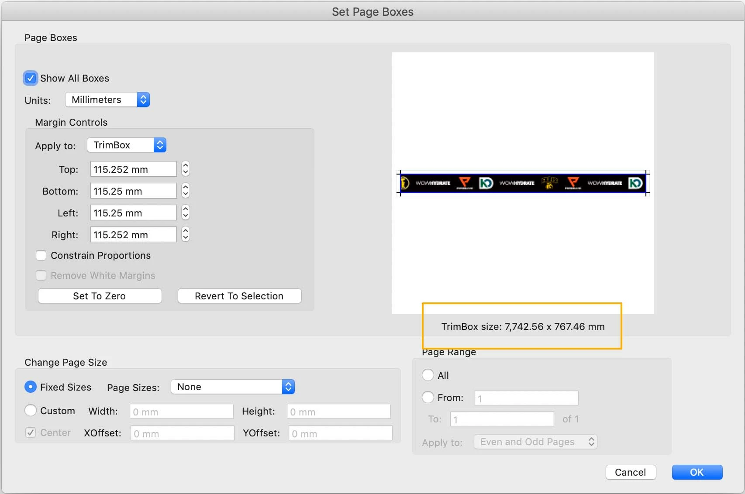This screenshot has height=494, width=745.
Task: Click the To page number field
Action: coord(502,419)
